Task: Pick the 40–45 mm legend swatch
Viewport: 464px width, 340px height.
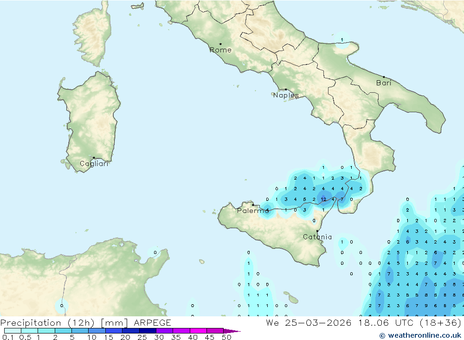Action: pos(198,331)
